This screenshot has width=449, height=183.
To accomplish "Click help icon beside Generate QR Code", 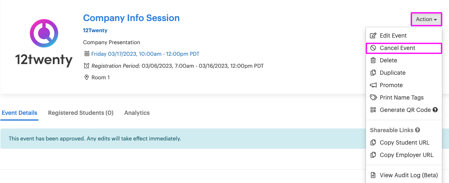I will 435,110.
